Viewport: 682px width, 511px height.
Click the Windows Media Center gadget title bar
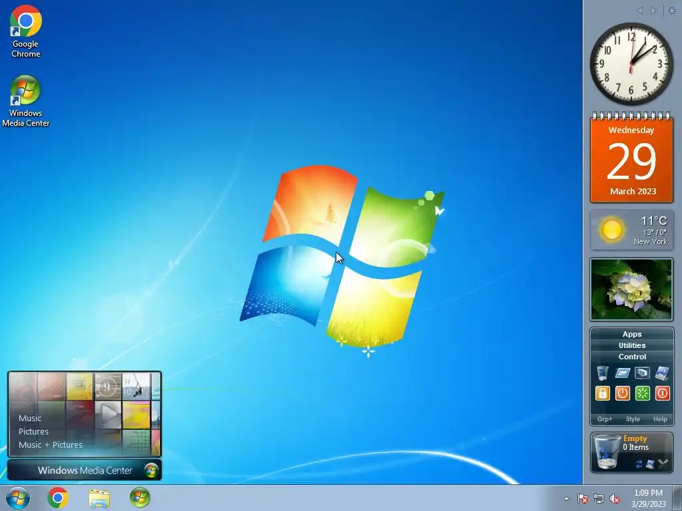pyautogui.click(x=85, y=470)
